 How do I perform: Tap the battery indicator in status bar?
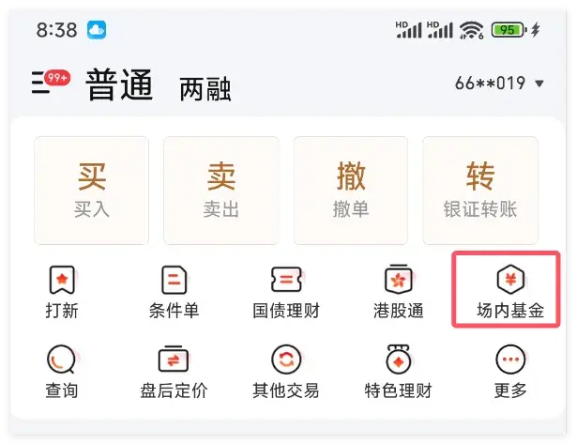[x=509, y=29]
